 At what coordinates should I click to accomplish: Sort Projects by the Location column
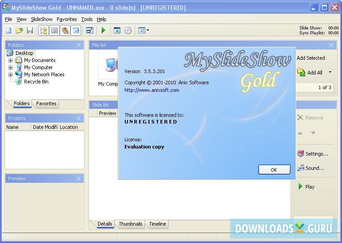(x=71, y=127)
